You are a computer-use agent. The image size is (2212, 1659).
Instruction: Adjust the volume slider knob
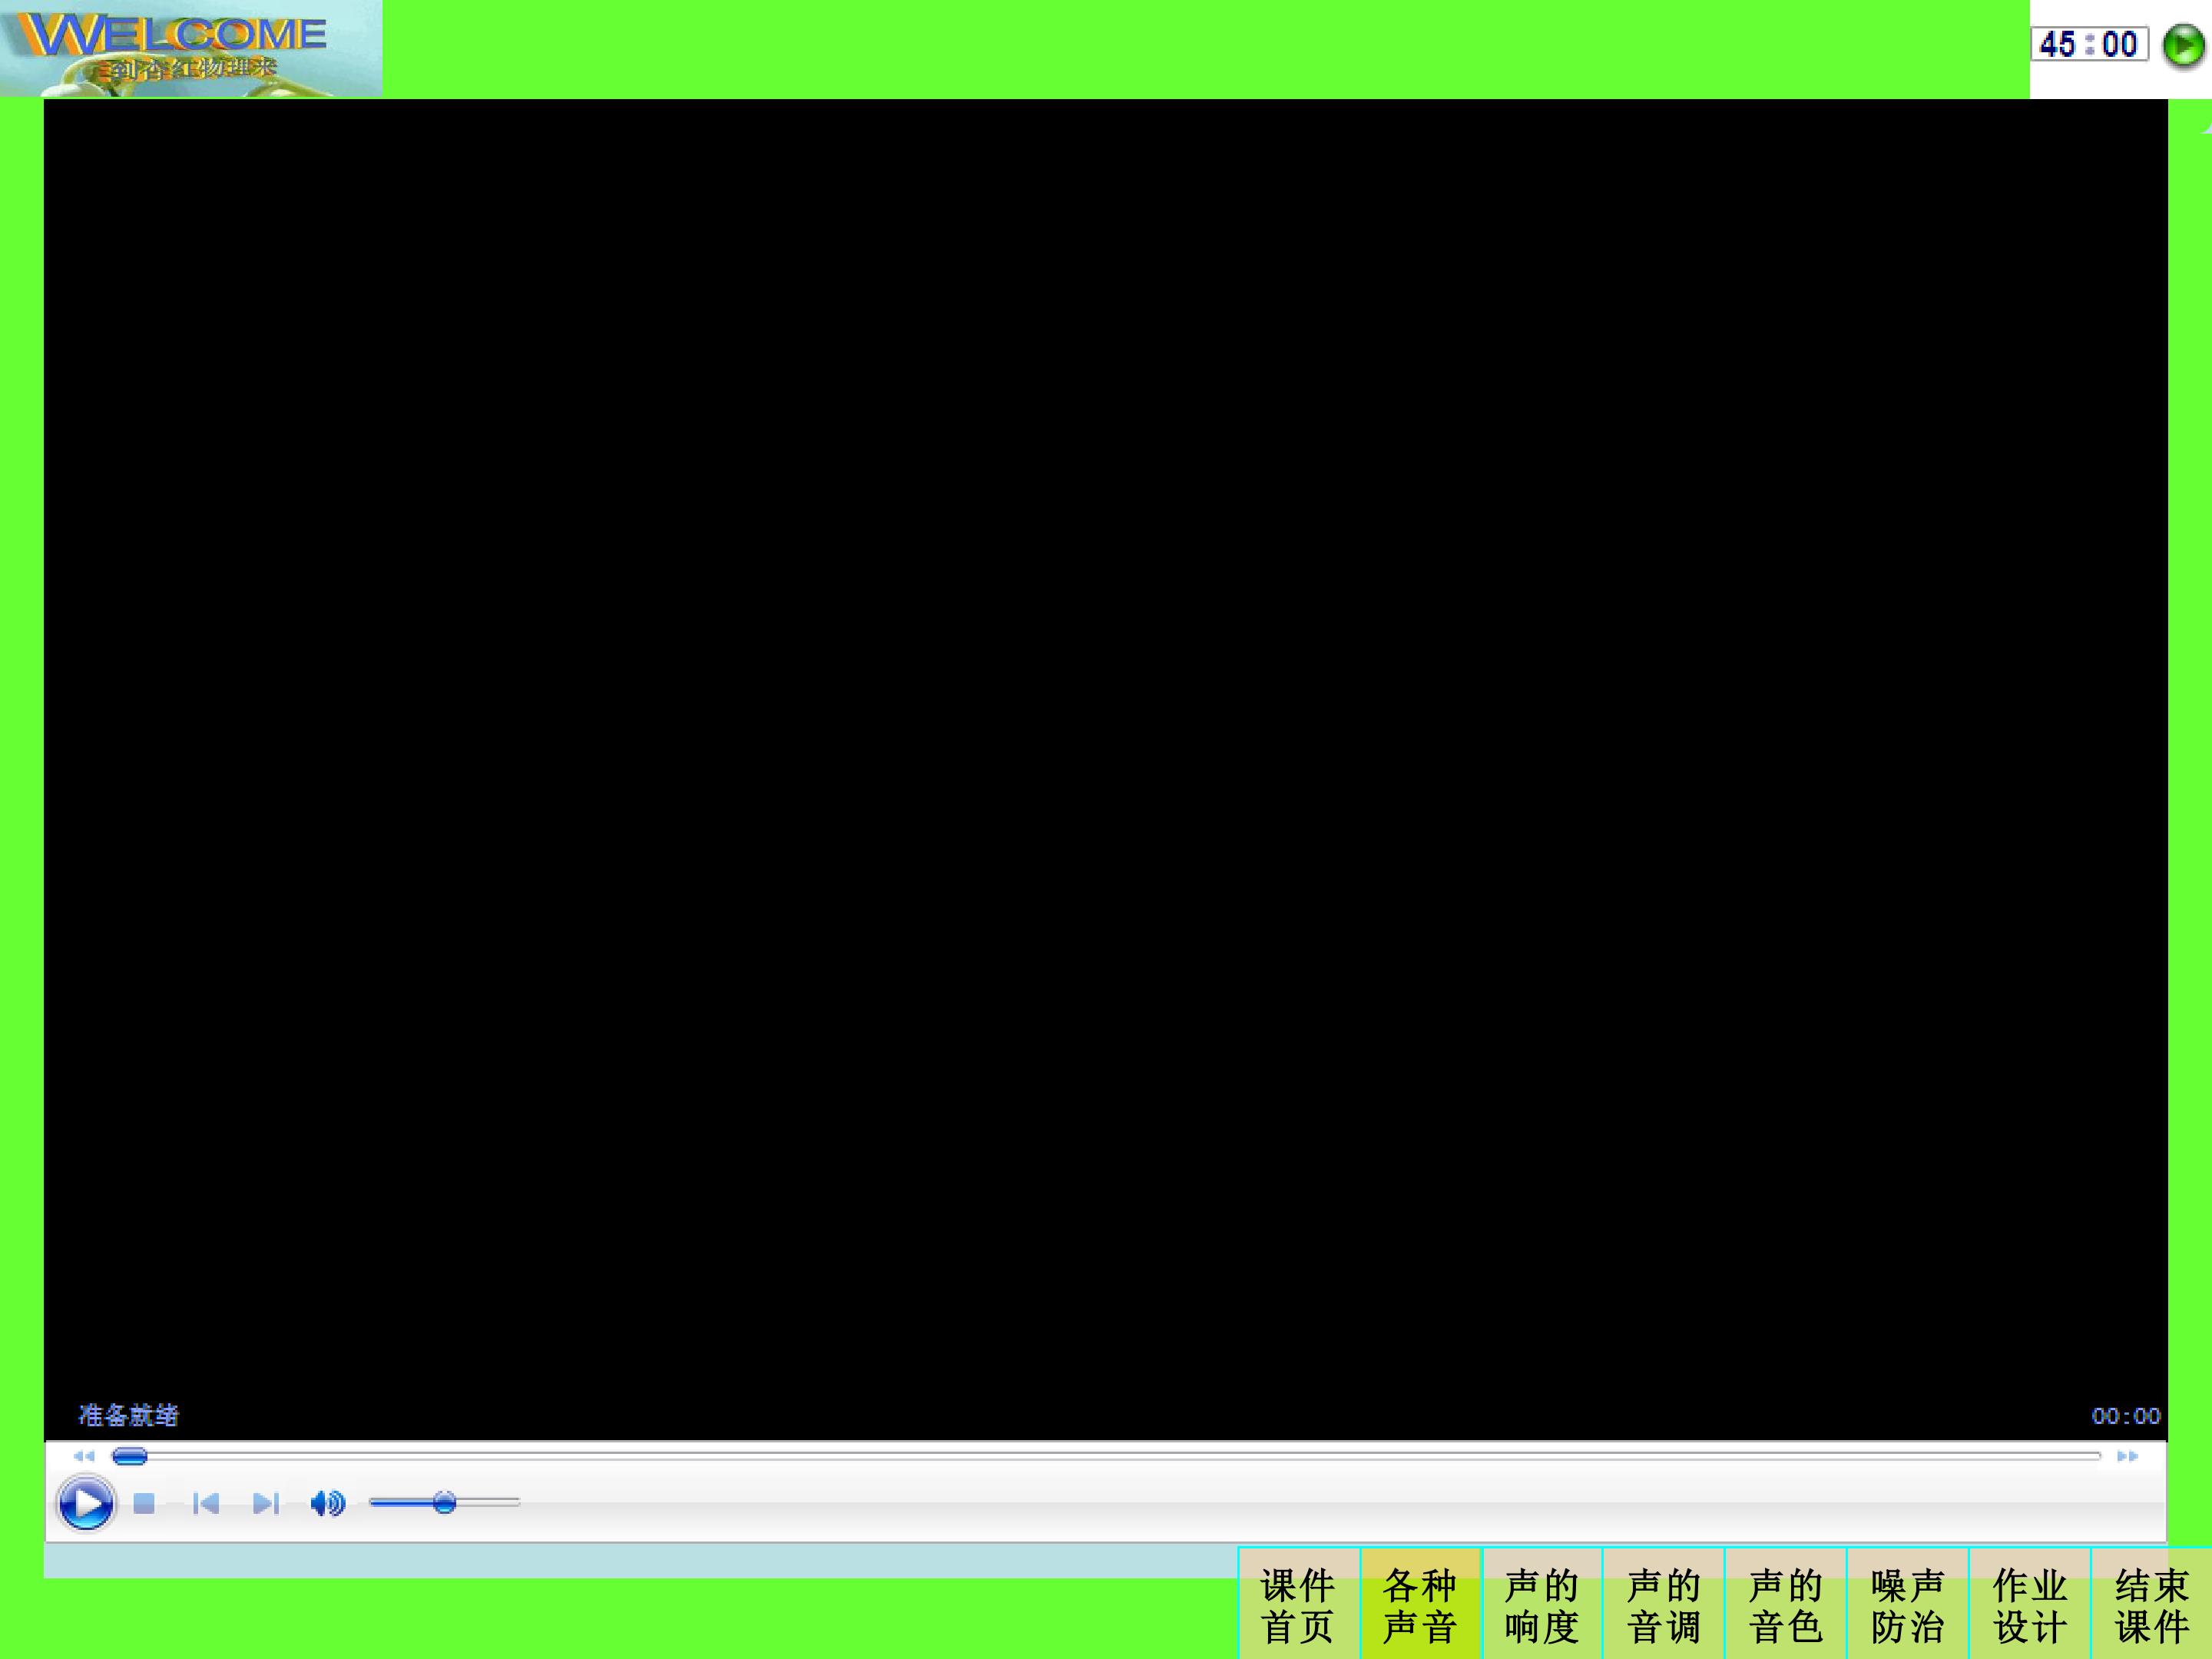[x=445, y=1502]
